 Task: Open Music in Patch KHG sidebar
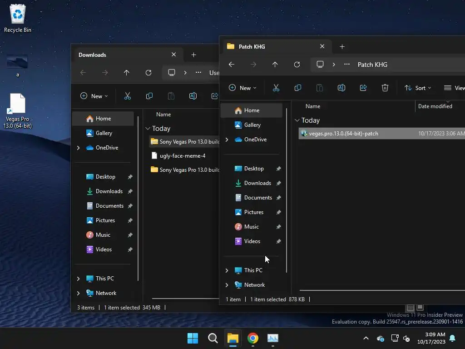pyautogui.click(x=251, y=227)
